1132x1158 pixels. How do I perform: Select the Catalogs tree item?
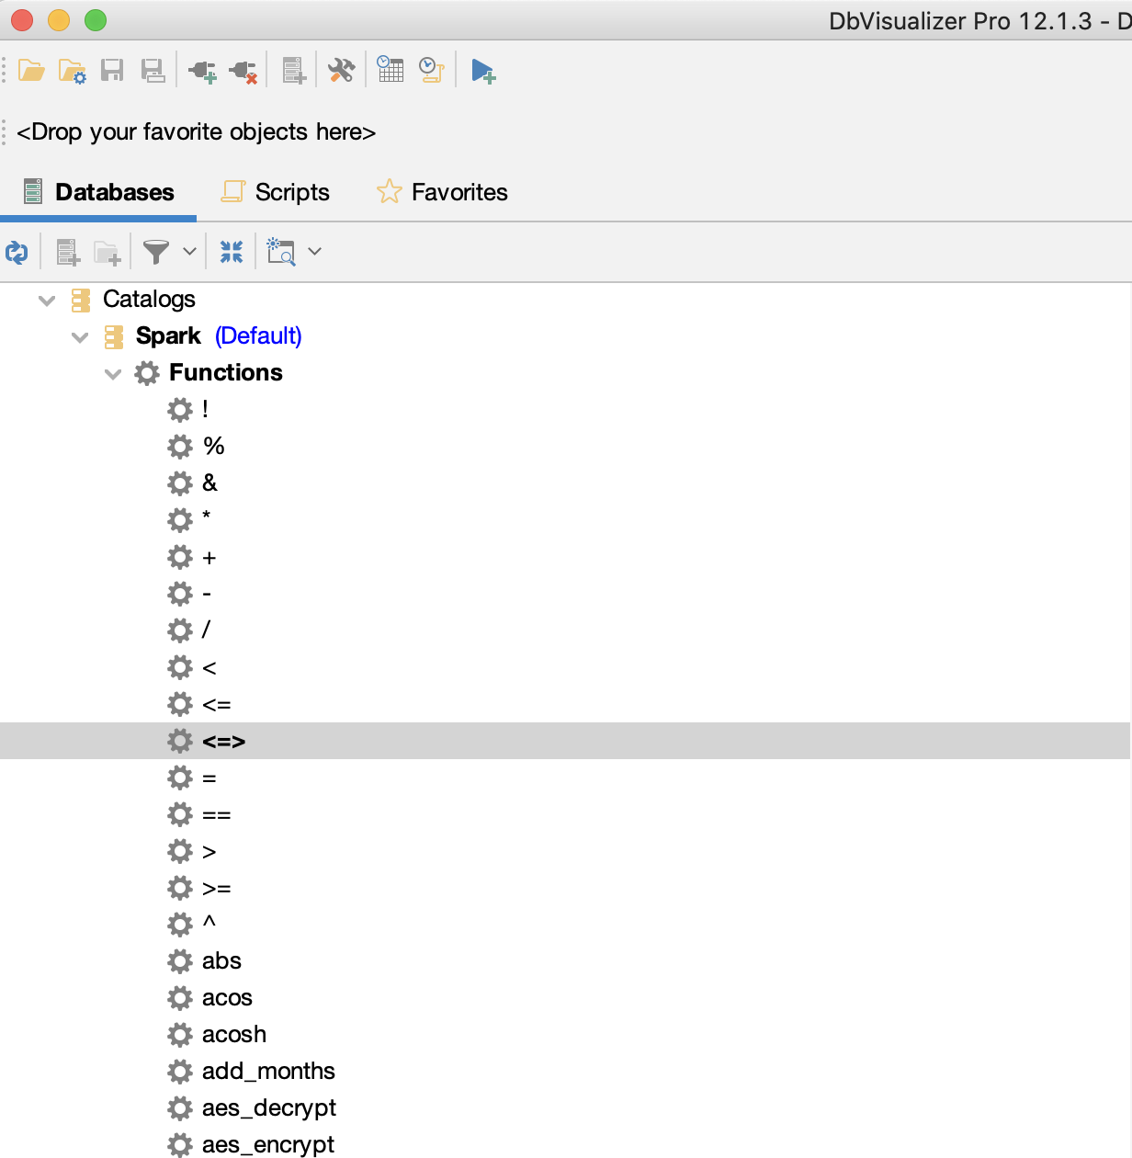[x=149, y=299]
